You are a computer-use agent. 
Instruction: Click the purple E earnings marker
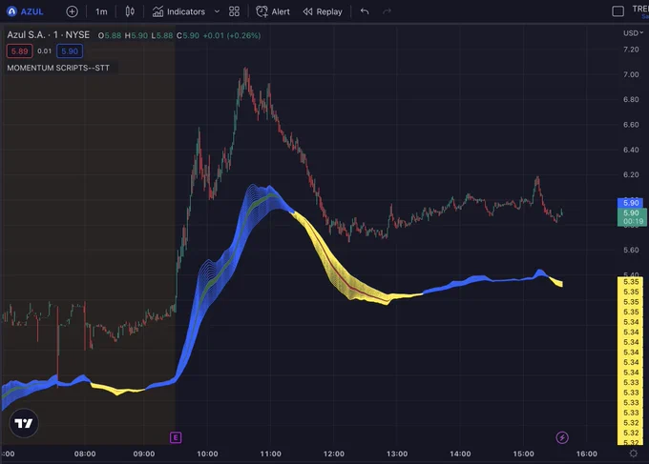coord(176,437)
